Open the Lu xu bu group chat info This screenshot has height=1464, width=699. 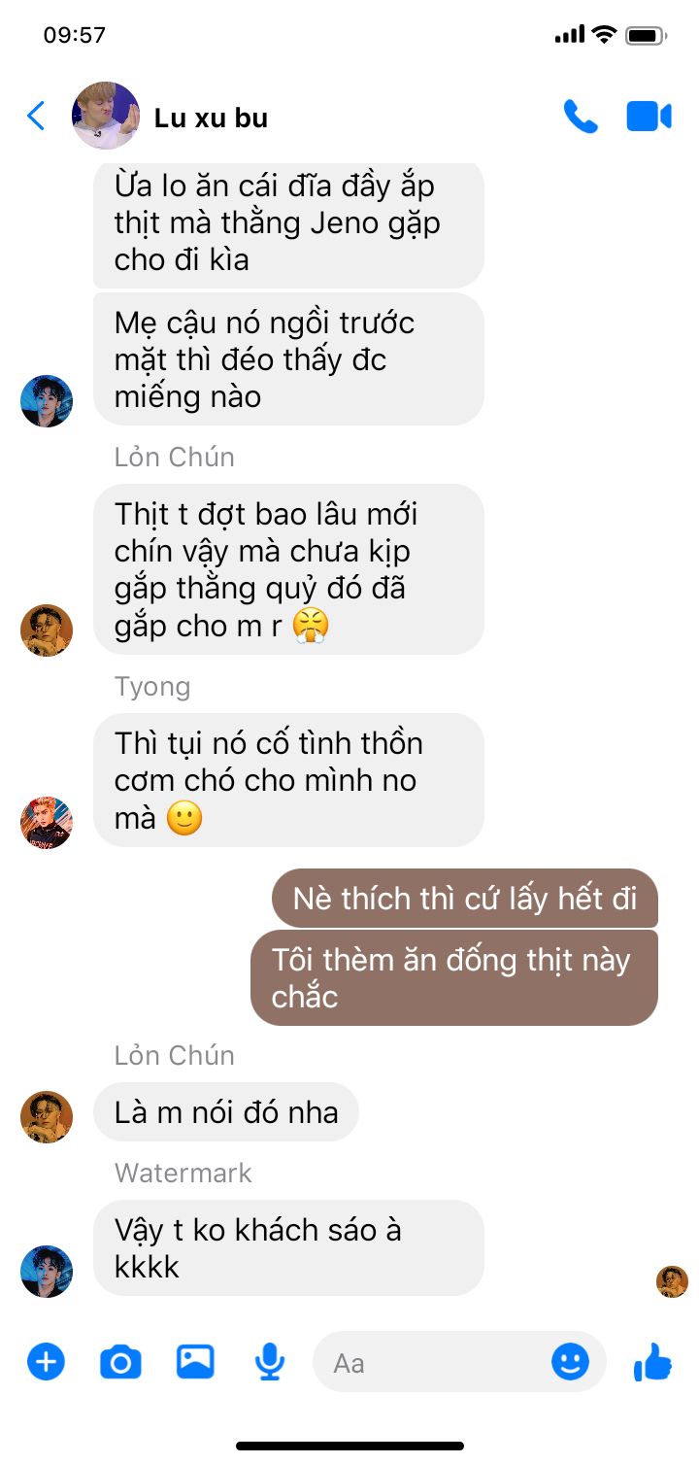(x=211, y=118)
